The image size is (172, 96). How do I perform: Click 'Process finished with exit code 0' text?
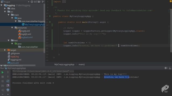[x=33, y=83]
